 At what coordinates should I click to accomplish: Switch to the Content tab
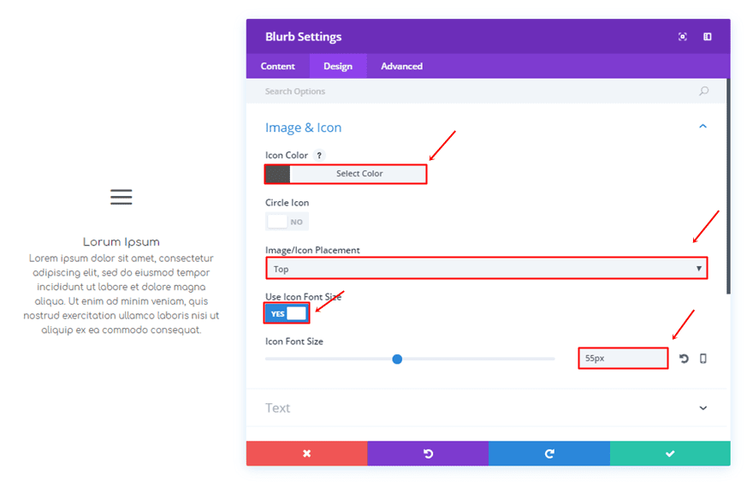click(278, 66)
